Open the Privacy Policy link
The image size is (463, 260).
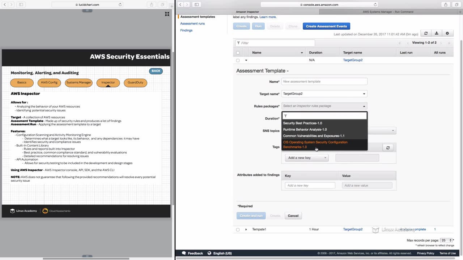tap(425, 253)
